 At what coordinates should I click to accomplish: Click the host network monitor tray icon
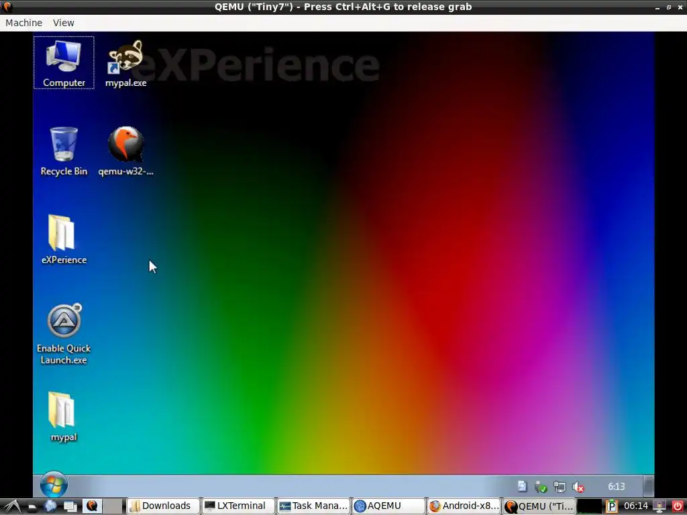pos(660,506)
